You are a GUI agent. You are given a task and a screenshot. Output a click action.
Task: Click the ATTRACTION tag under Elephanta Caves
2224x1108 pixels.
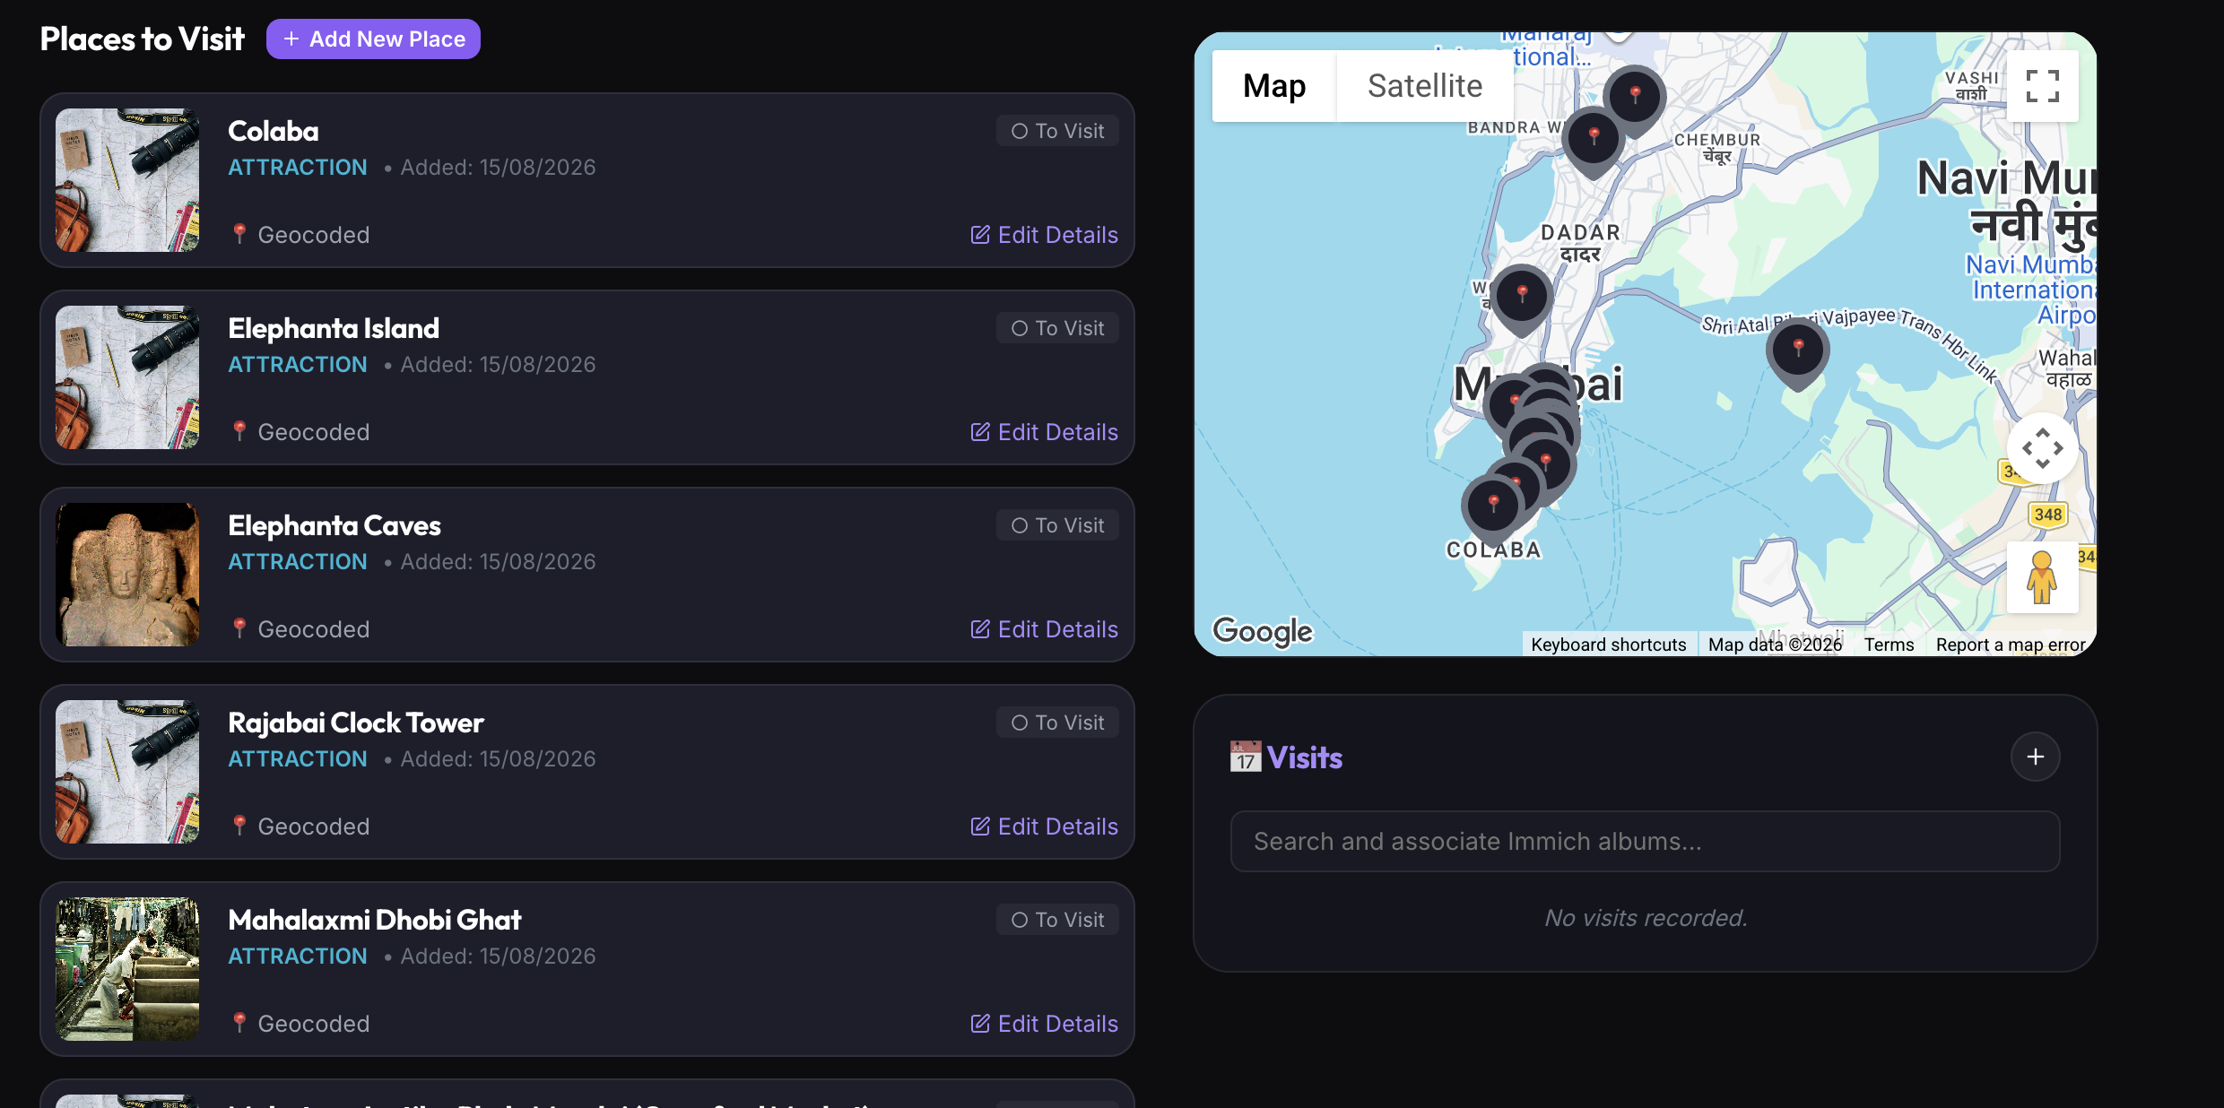pyautogui.click(x=298, y=562)
